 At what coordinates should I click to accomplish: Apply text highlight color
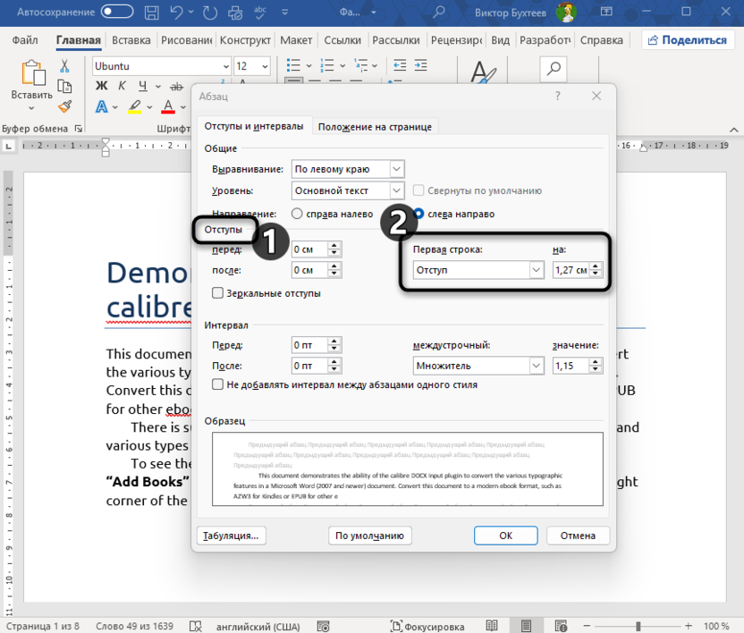135,107
